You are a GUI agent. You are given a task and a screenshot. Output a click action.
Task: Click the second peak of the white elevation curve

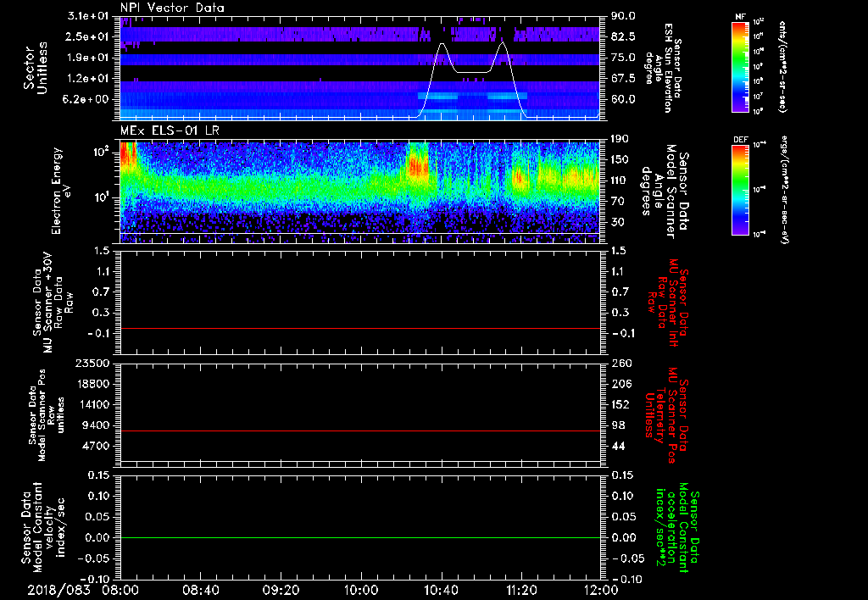(x=502, y=42)
